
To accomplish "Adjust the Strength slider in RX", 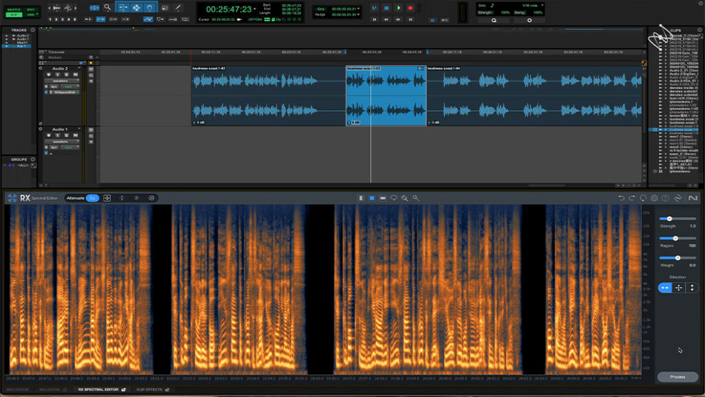I will [x=669, y=218].
